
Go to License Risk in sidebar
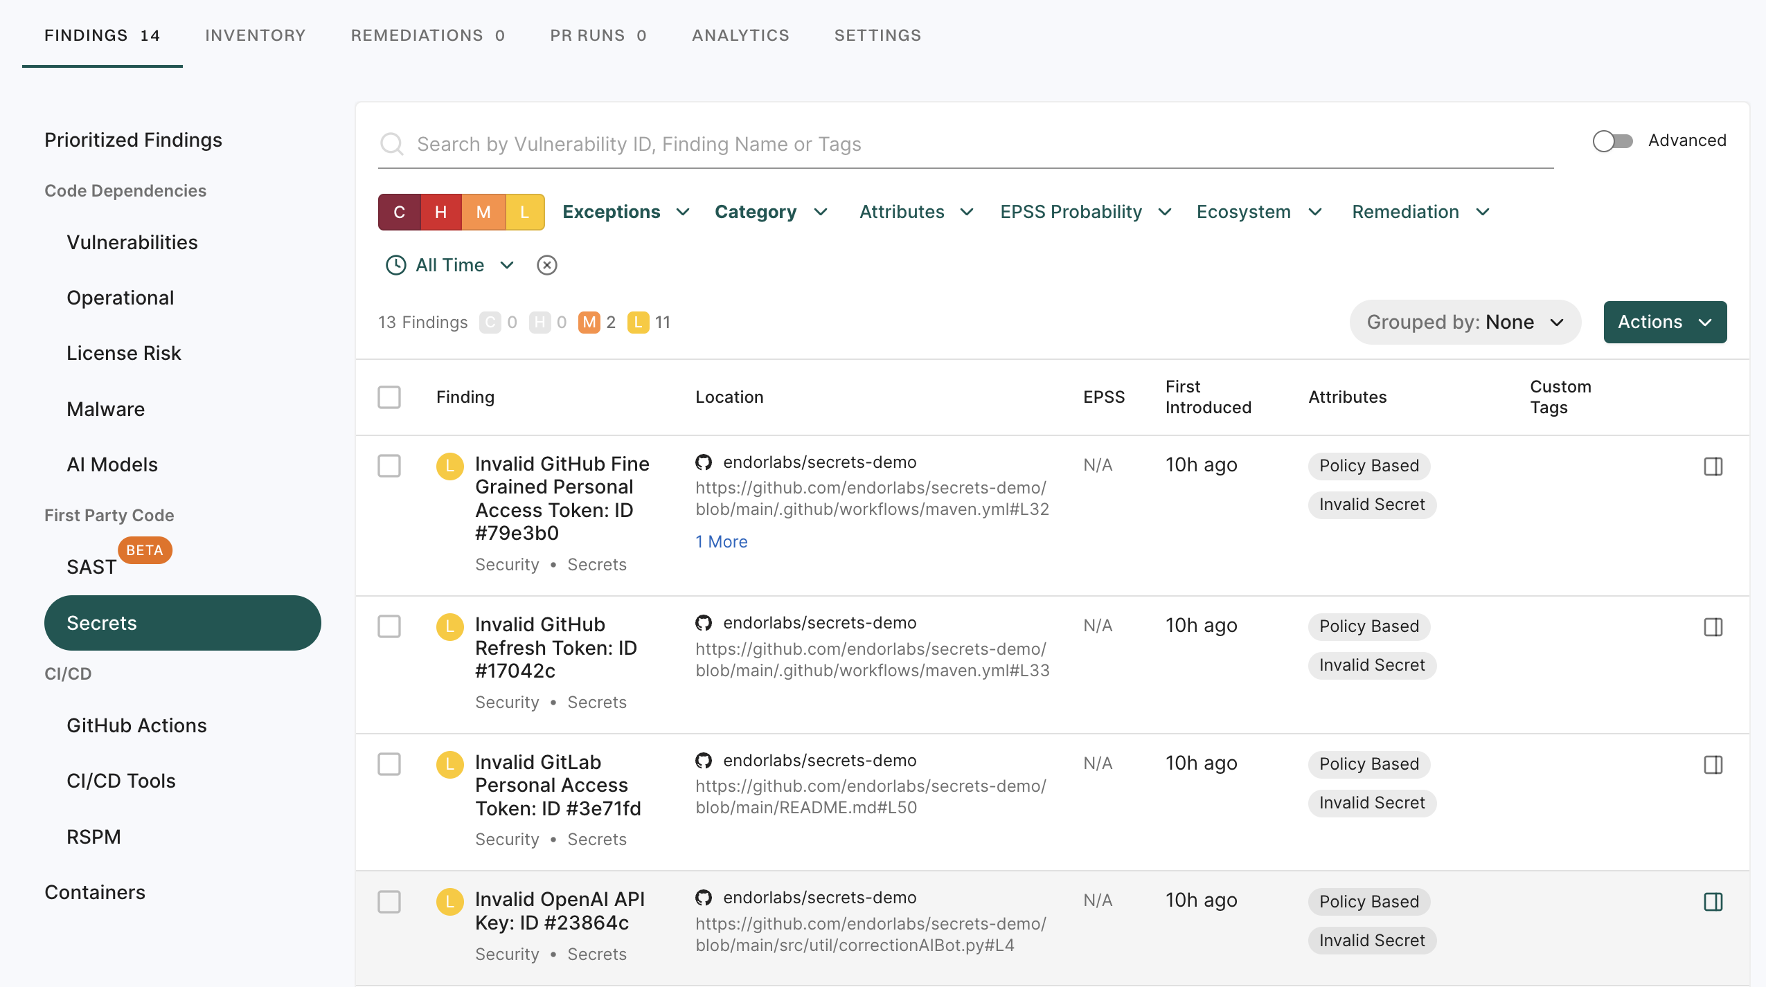point(124,353)
